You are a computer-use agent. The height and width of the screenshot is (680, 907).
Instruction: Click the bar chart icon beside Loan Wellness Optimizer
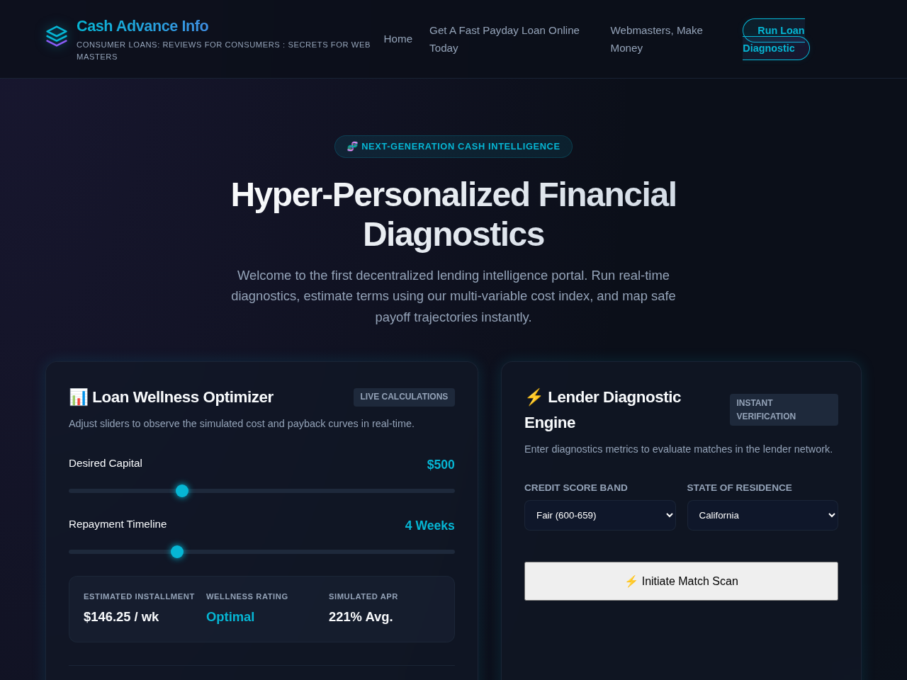coord(78,397)
